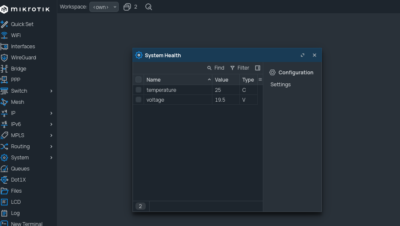
Task: Select the voltage row name
Action: pos(156,100)
